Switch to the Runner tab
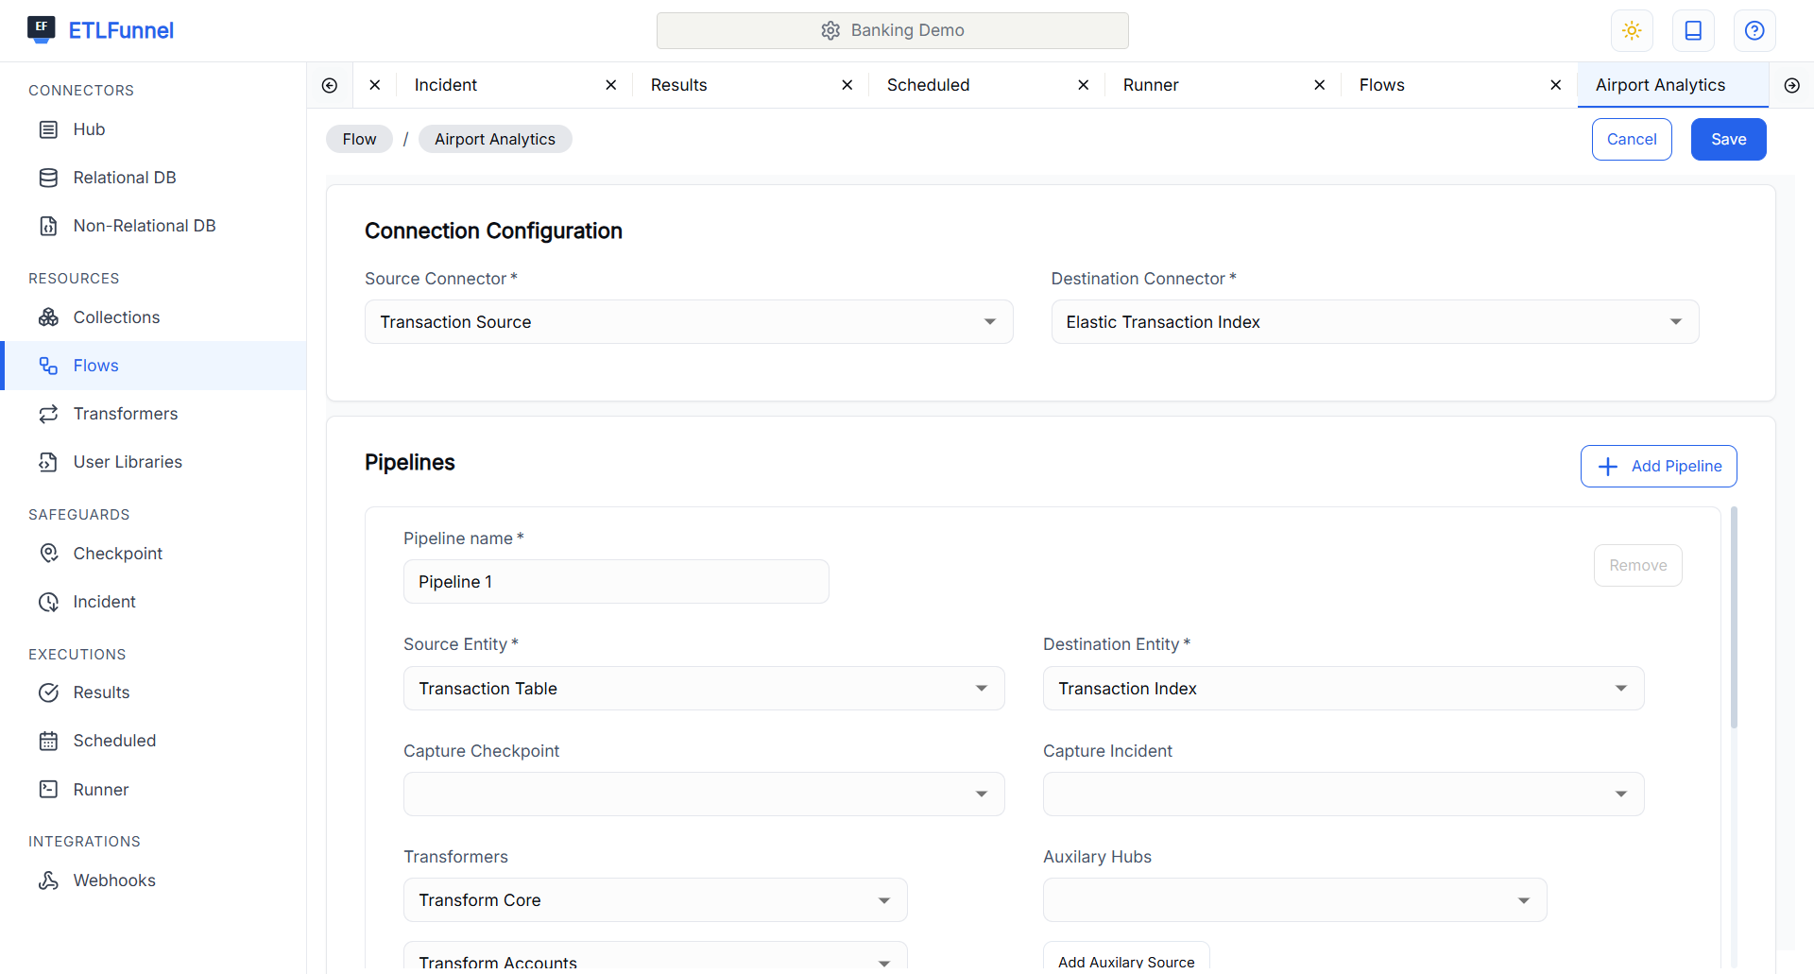 [x=1150, y=85]
